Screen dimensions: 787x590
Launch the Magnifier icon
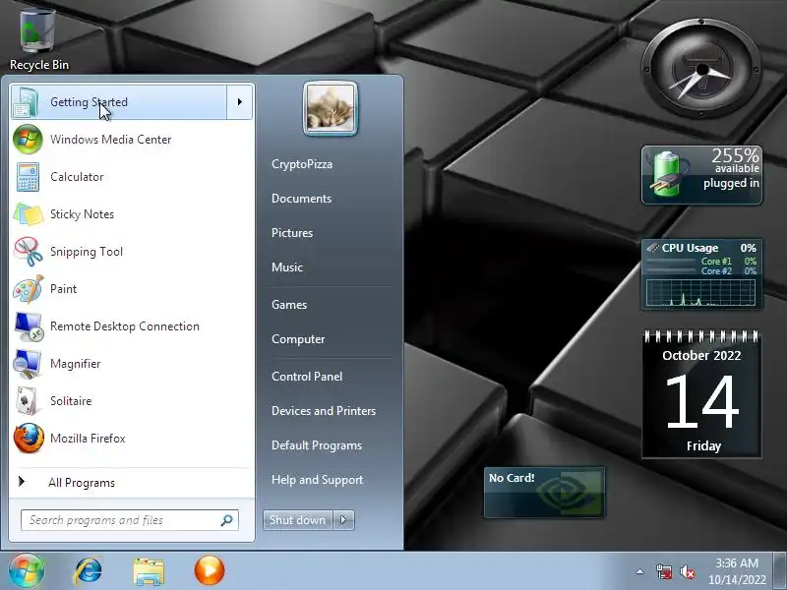coord(29,364)
